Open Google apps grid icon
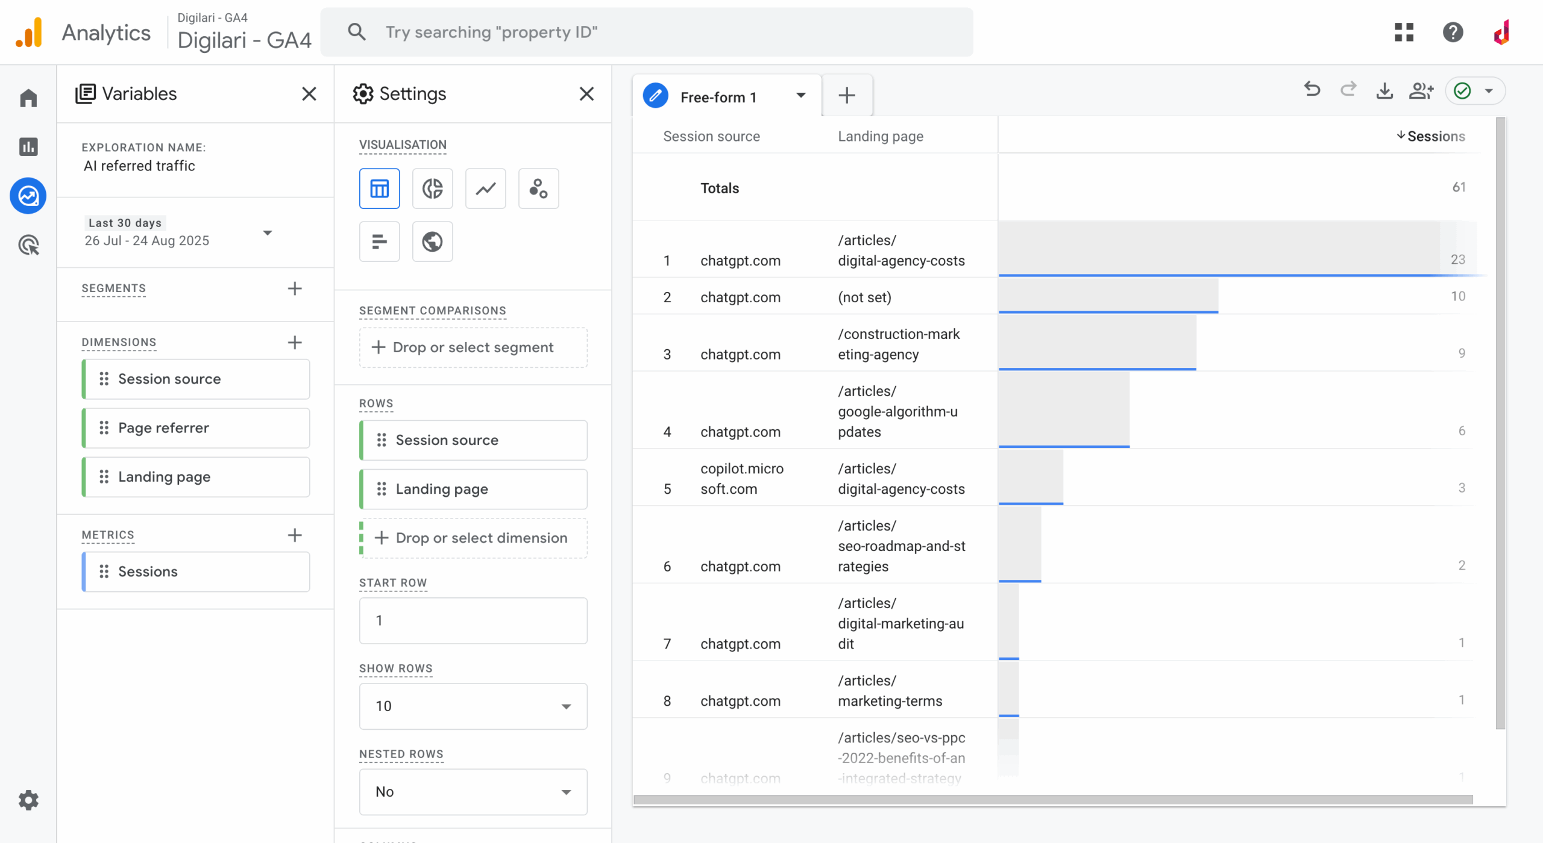The width and height of the screenshot is (1543, 843). (1404, 32)
